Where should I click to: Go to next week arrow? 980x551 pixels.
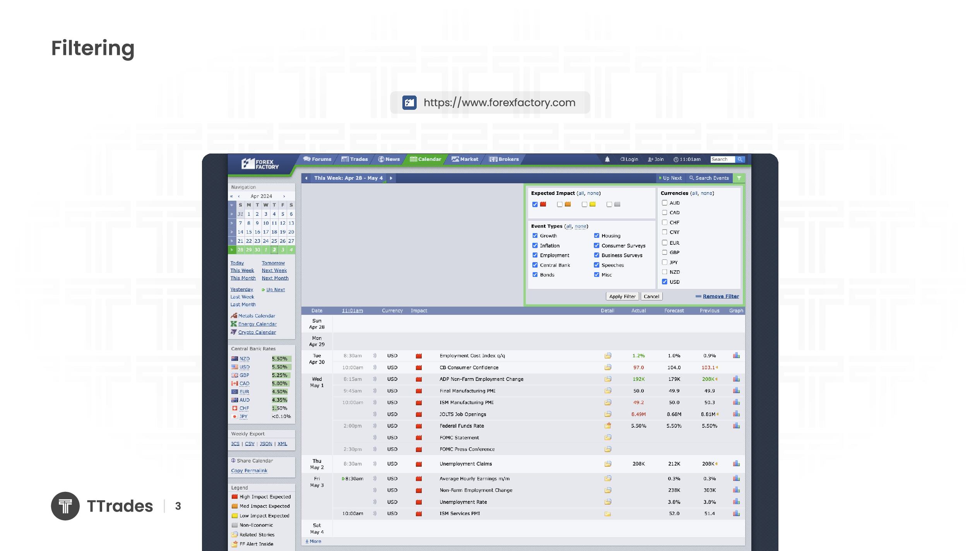coord(391,178)
